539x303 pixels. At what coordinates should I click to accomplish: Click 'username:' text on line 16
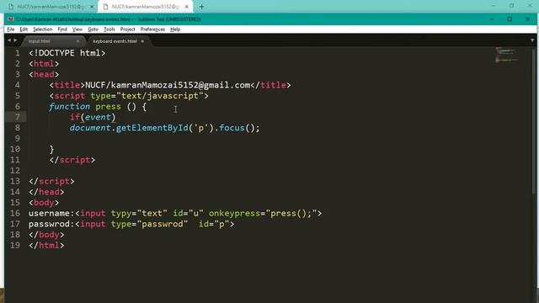51,213
